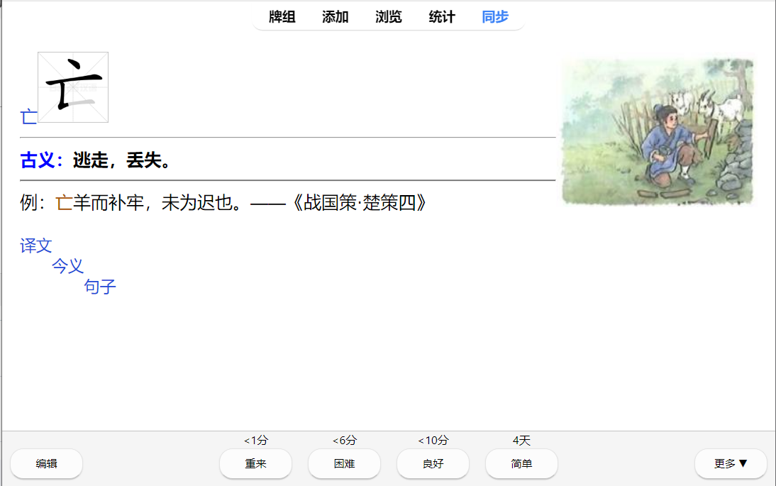Rate card as 简单 (easy)
The width and height of the screenshot is (776, 486).
[x=521, y=464]
